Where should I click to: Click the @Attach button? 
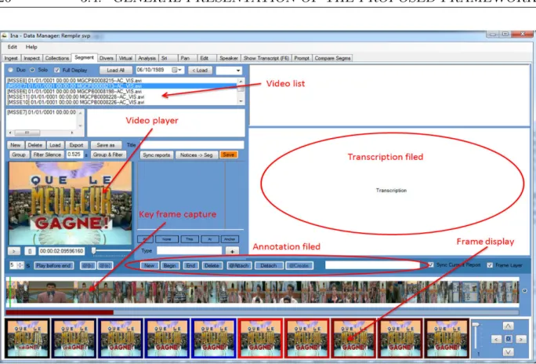239,266
